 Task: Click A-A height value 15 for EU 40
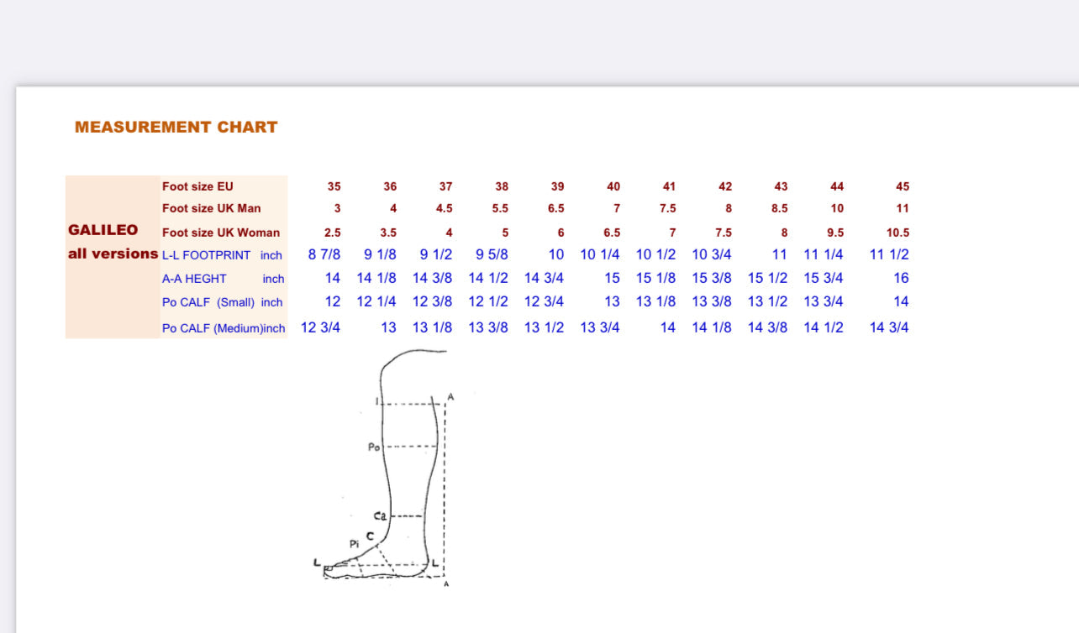coord(613,278)
